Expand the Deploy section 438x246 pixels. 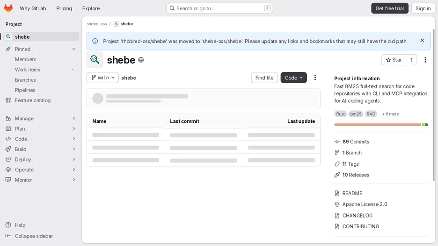tap(41, 159)
